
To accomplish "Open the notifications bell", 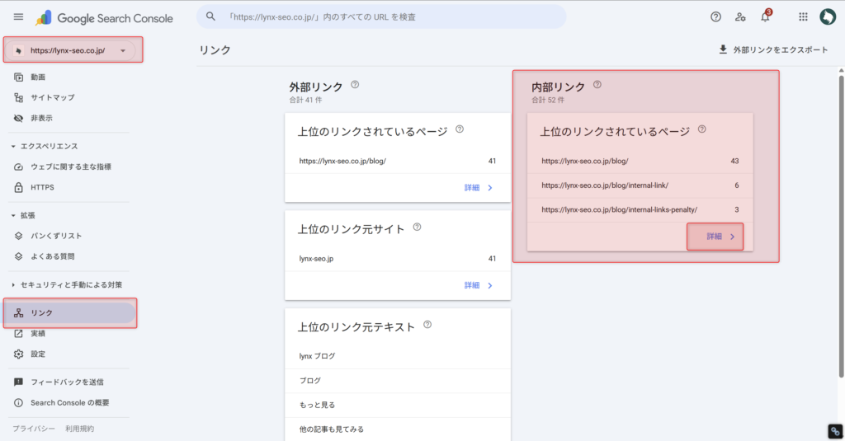I will point(765,17).
